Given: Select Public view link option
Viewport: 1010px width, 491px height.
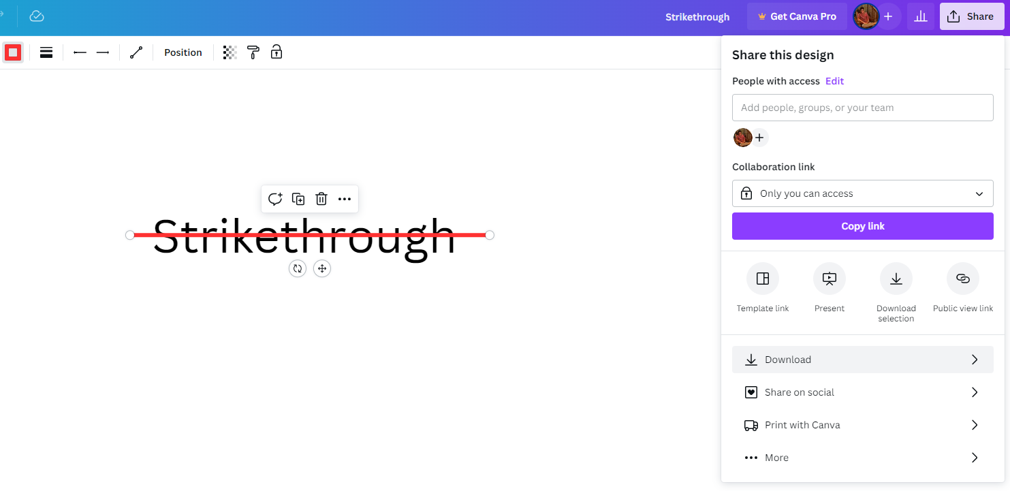Looking at the screenshot, I should click(x=963, y=288).
